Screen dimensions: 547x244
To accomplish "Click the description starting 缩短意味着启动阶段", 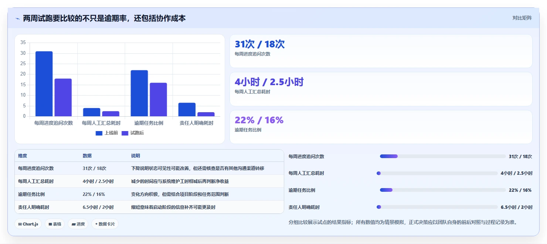I will 173,207.
